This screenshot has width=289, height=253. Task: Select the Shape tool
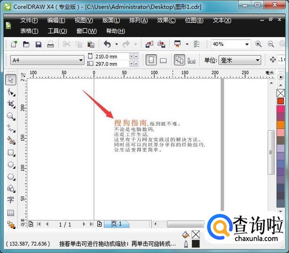pos(11,92)
